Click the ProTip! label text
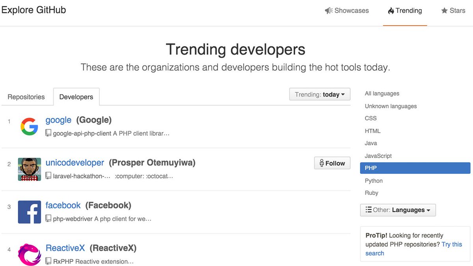 click(376, 235)
